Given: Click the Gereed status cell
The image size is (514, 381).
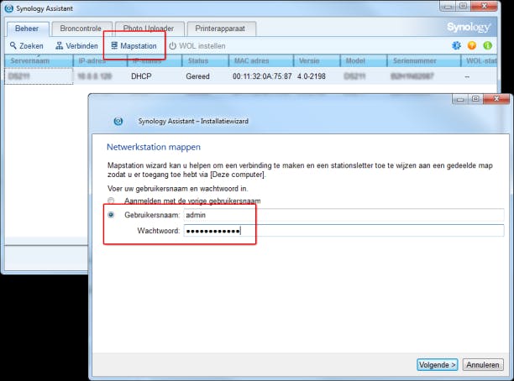Looking at the screenshot, I should (x=197, y=76).
